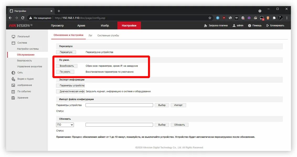The height and width of the screenshot is (157, 297).
Task: Click the not secure warning icon
Action: tap(30, 18)
